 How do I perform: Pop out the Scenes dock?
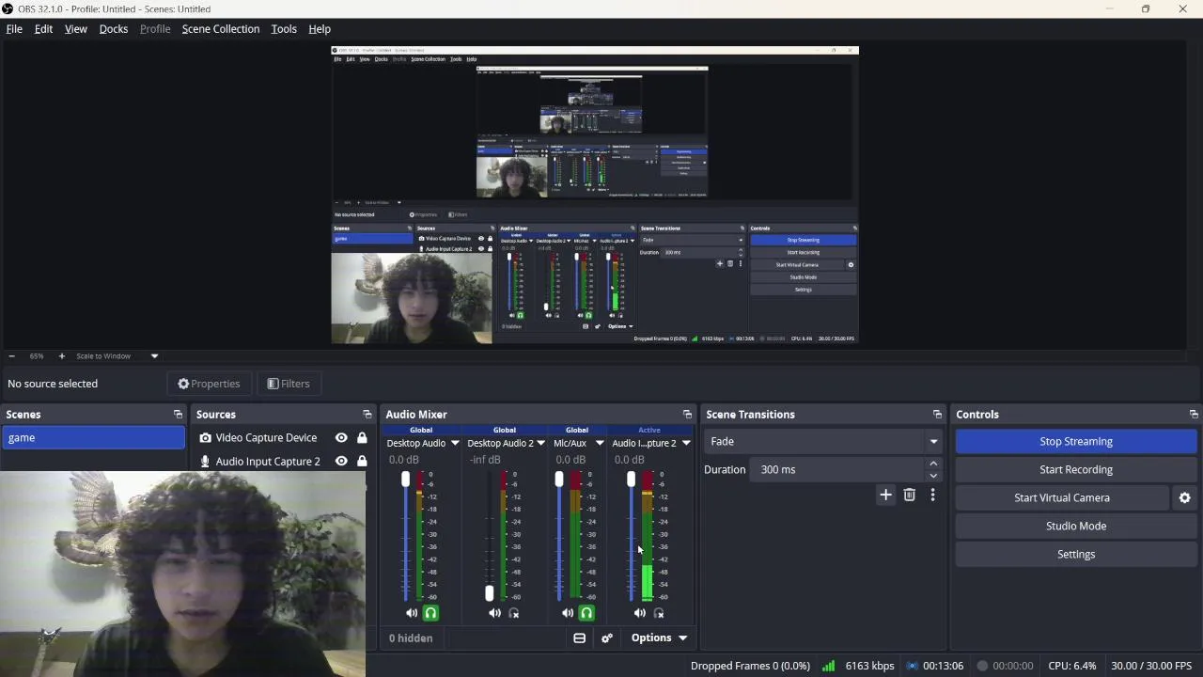tap(178, 415)
